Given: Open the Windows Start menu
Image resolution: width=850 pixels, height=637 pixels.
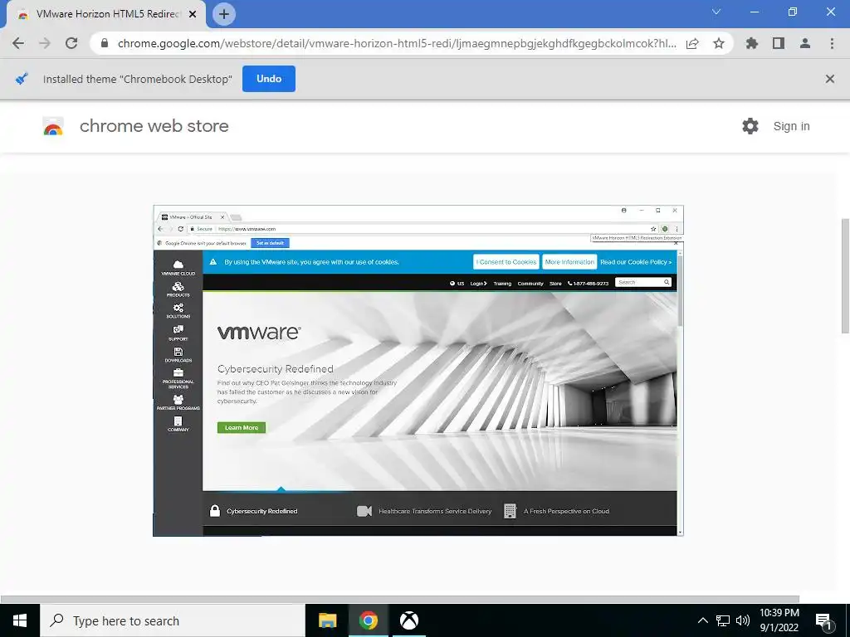Looking at the screenshot, I should (20, 620).
